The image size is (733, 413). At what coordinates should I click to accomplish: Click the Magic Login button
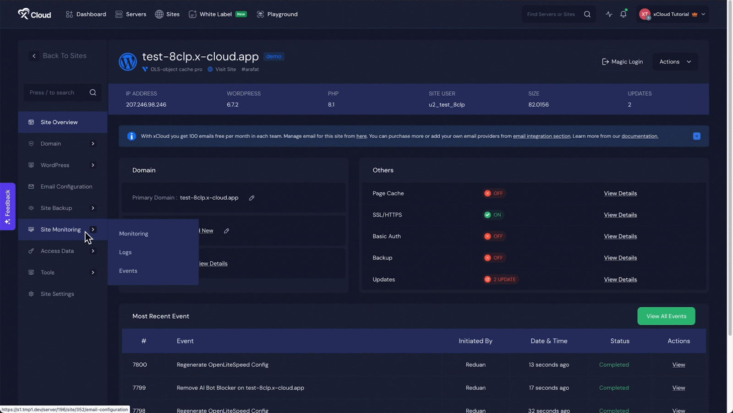[622, 61]
